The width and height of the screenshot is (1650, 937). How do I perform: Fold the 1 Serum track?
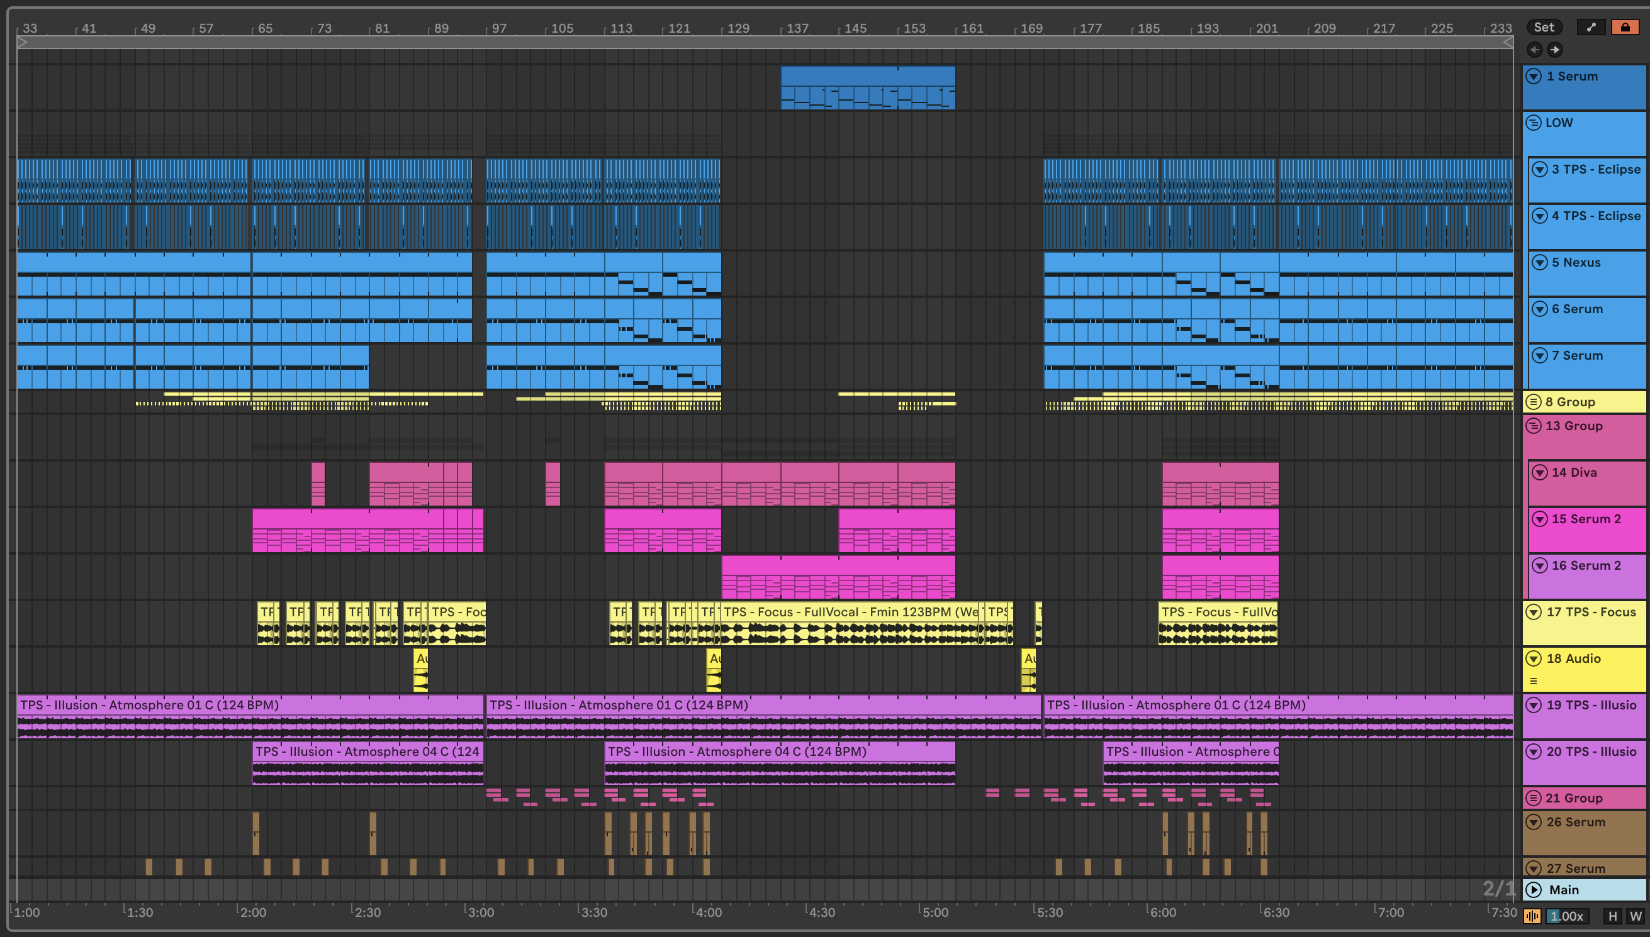click(x=1534, y=77)
